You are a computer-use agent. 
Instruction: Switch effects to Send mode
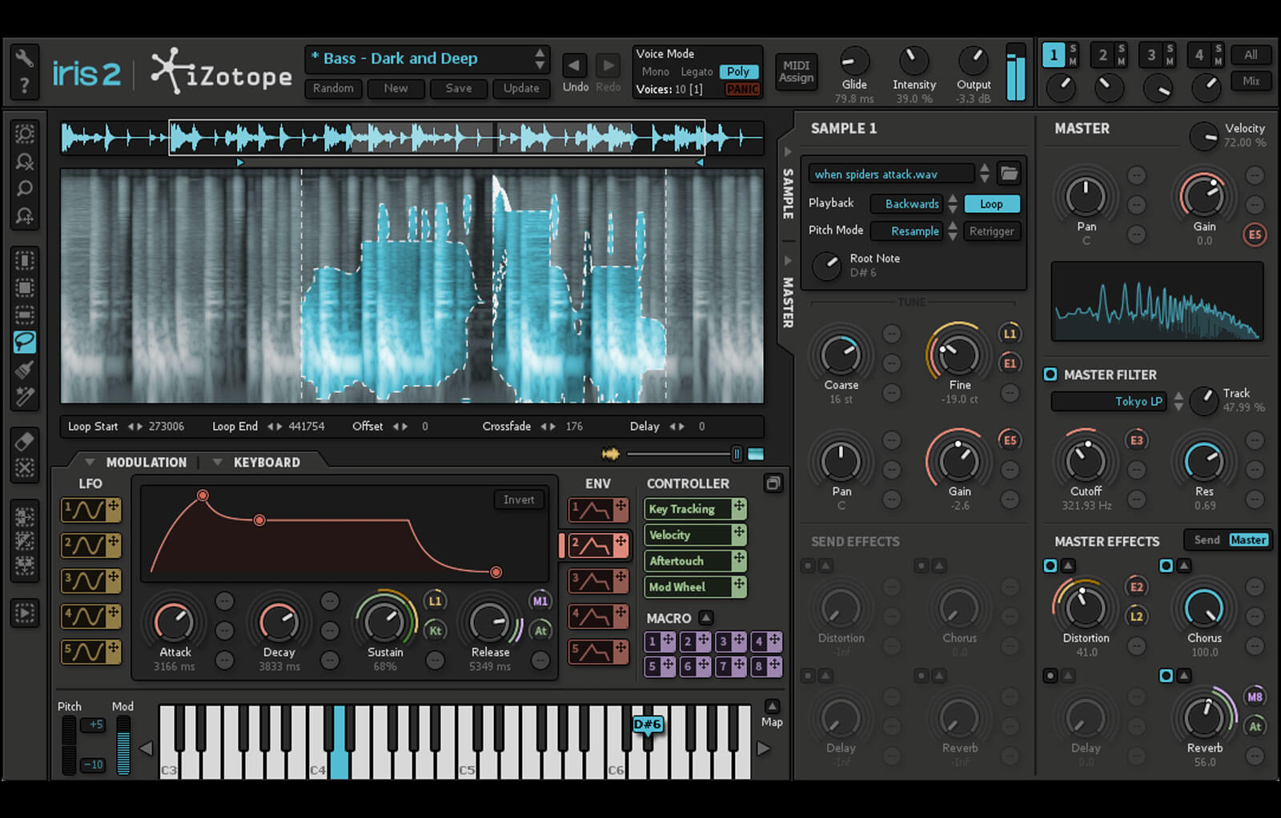(x=1207, y=540)
